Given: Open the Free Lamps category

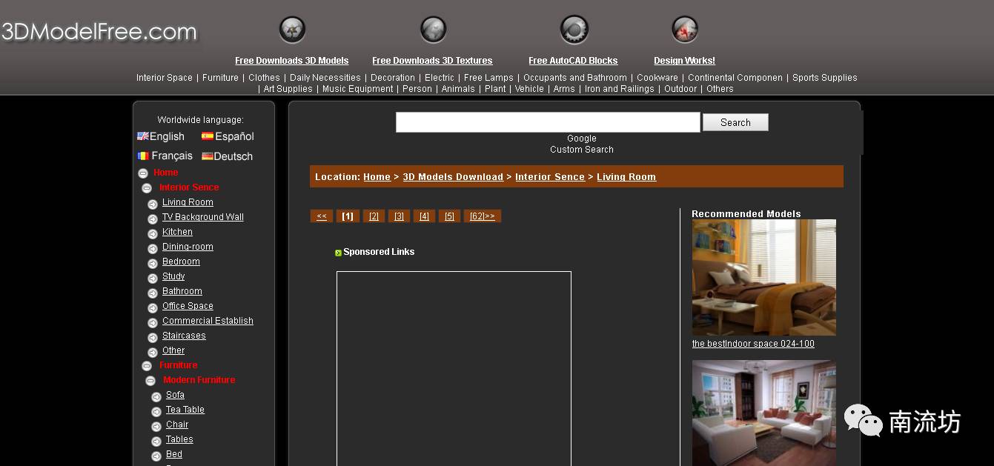Looking at the screenshot, I should pyautogui.click(x=488, y=78).
